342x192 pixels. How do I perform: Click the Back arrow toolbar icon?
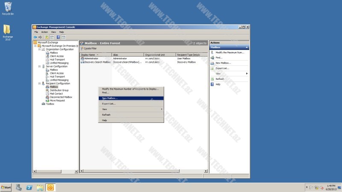click(x=35, y=37)
